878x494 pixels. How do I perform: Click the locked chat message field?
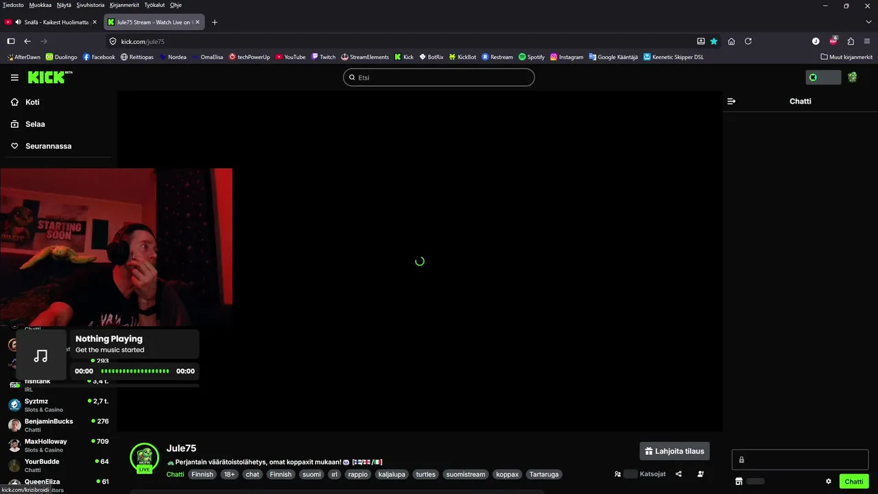[800, 460]
